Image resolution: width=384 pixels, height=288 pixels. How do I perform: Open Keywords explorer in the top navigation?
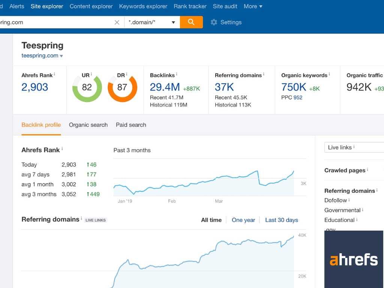point(143,6)
